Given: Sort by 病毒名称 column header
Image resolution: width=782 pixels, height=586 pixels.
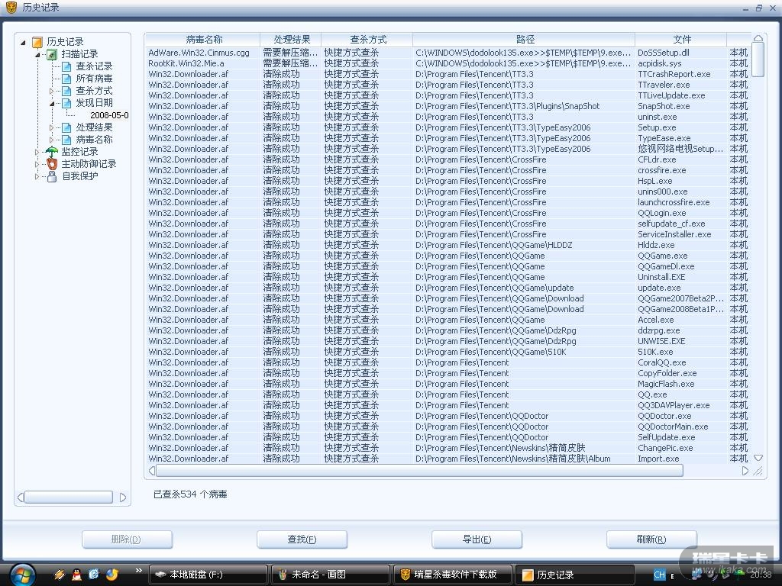Looking at the screenshot, I should (202, 40).
